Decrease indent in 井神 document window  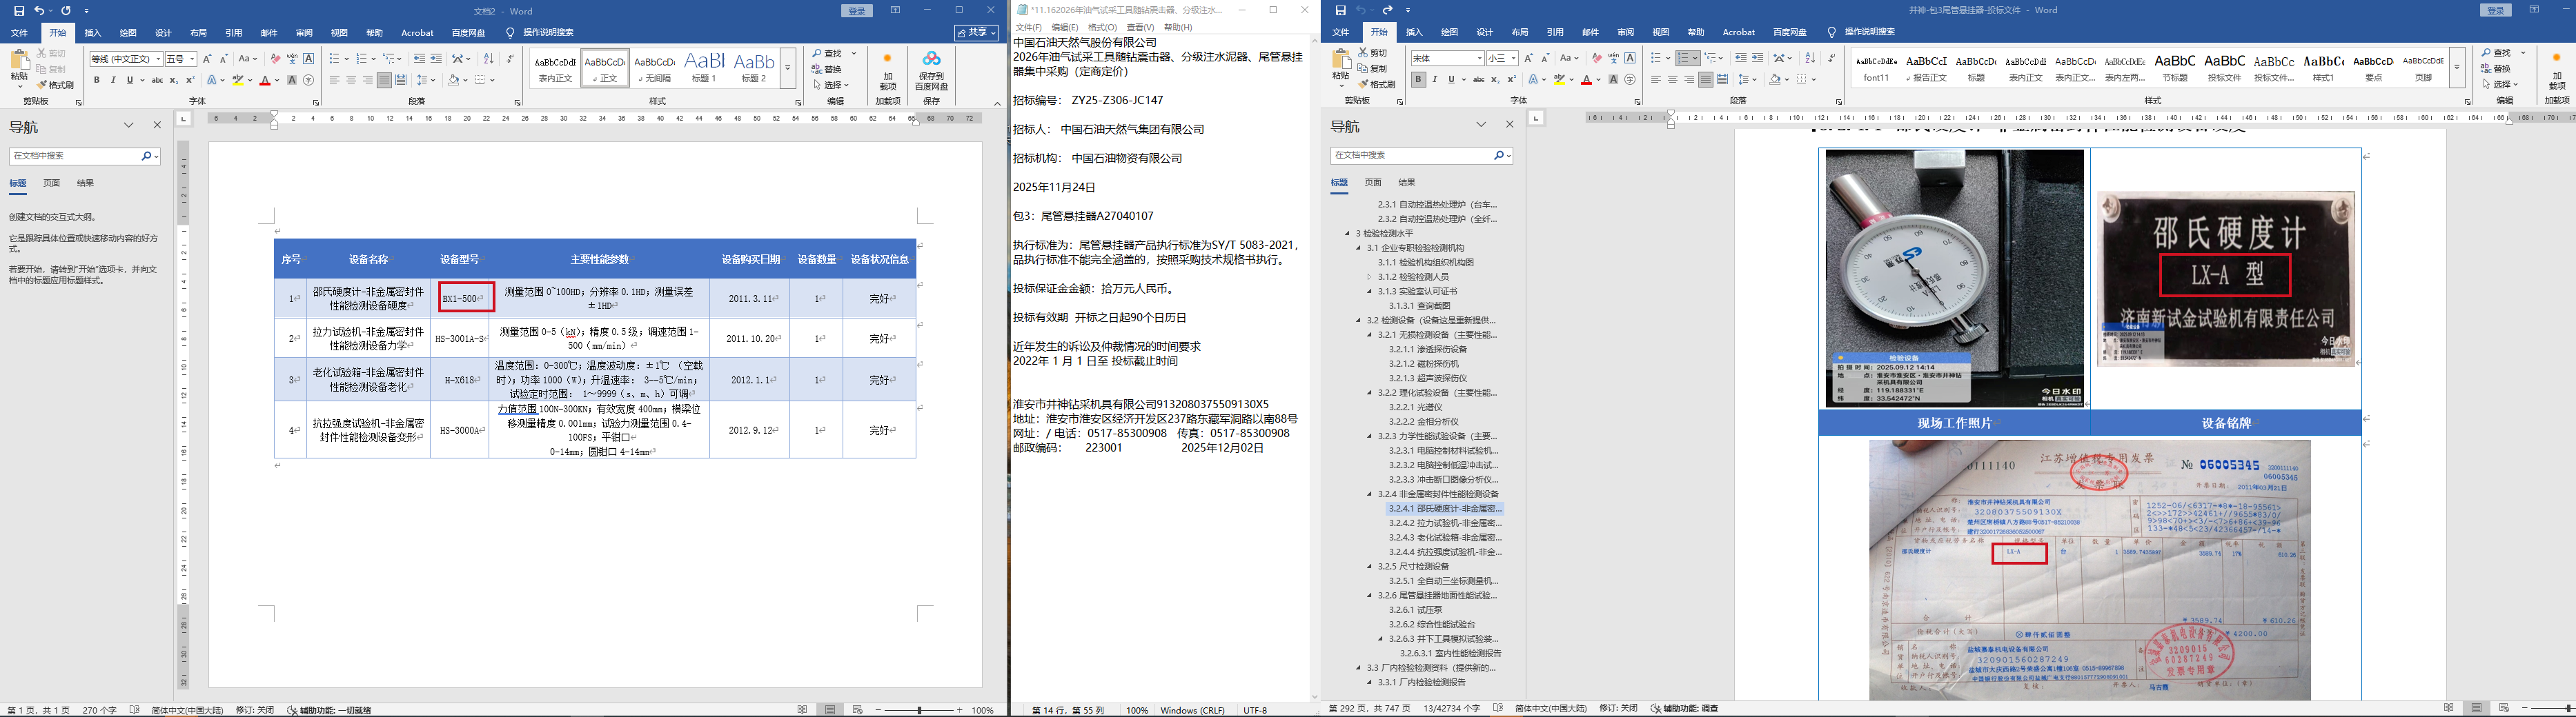pos(1741,58)
